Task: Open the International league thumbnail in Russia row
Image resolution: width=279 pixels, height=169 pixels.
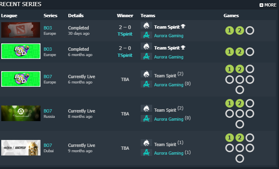Action: 20,113
